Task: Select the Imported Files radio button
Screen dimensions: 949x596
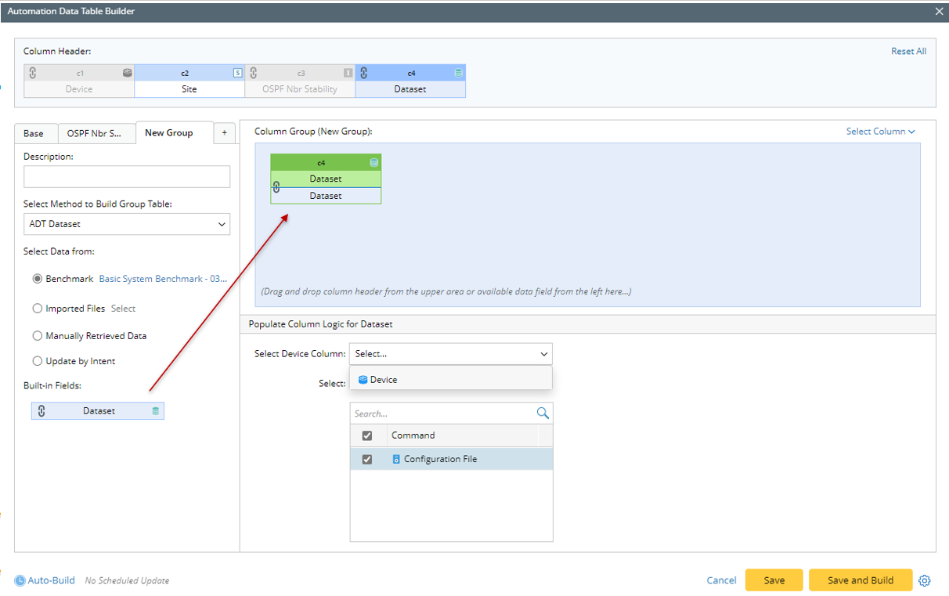Action: [x=38, y=309]
